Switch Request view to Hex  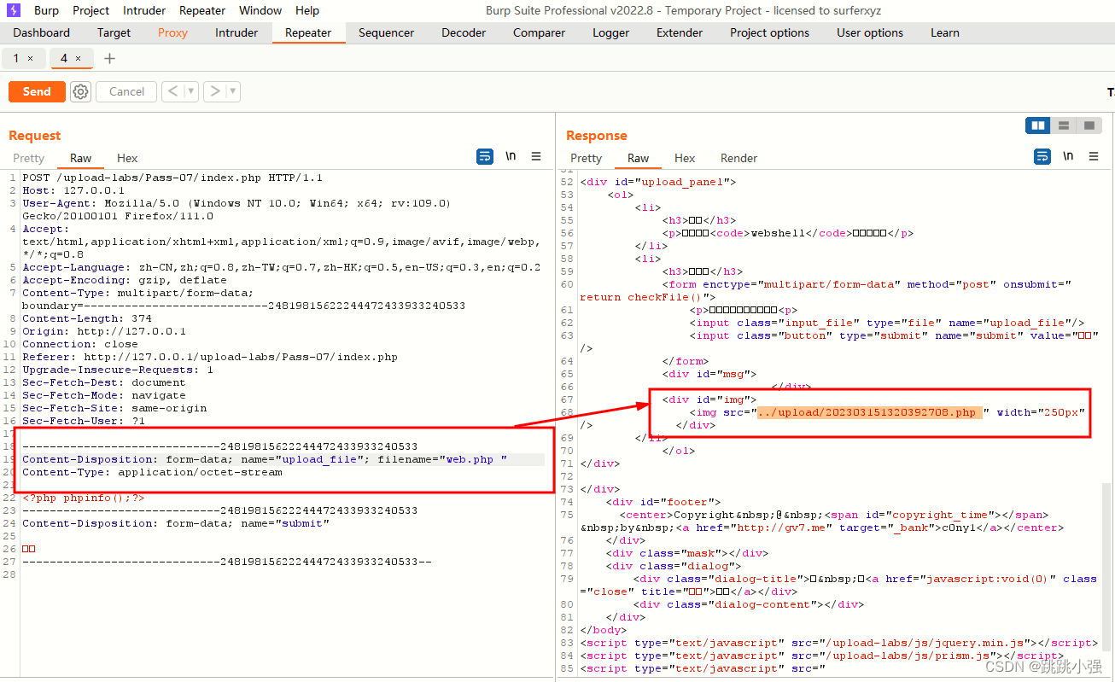click(127, 158)
